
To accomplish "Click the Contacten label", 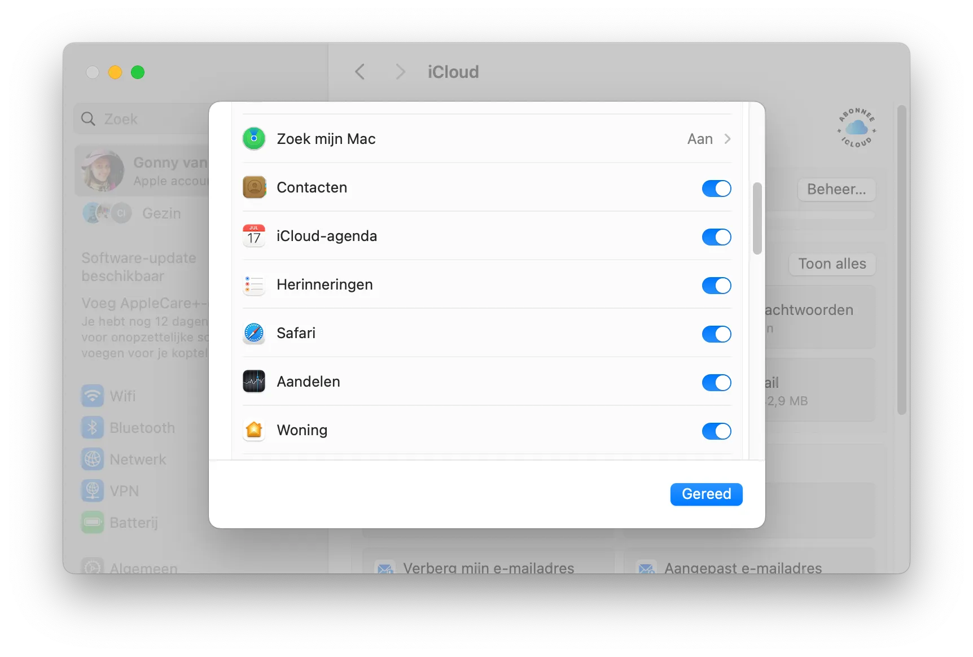I will click(x=312, y=187).
